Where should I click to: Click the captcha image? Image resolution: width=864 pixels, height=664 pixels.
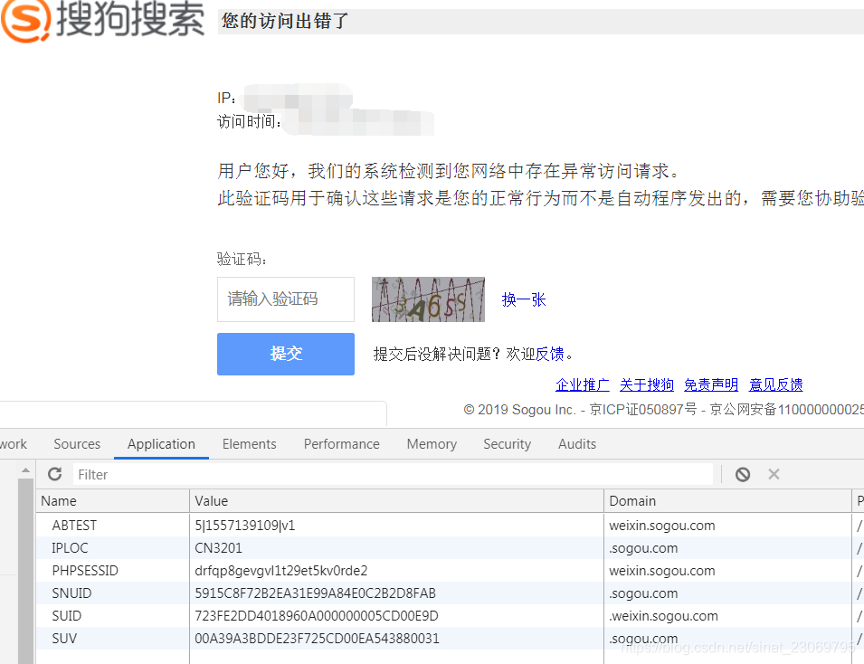click(428, 299)
